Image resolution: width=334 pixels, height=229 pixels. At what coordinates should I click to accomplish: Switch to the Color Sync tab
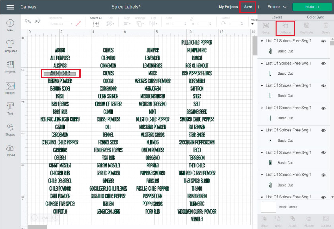pyautogui.click(x=316, y=17)
